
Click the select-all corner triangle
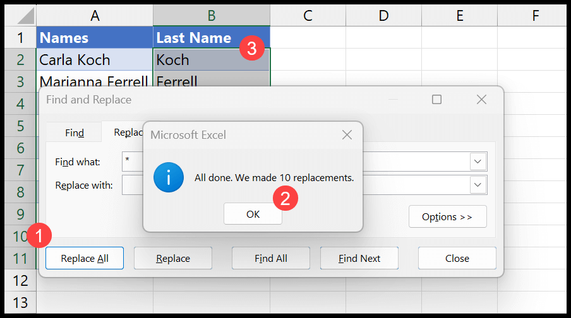(x=20, y=15)
